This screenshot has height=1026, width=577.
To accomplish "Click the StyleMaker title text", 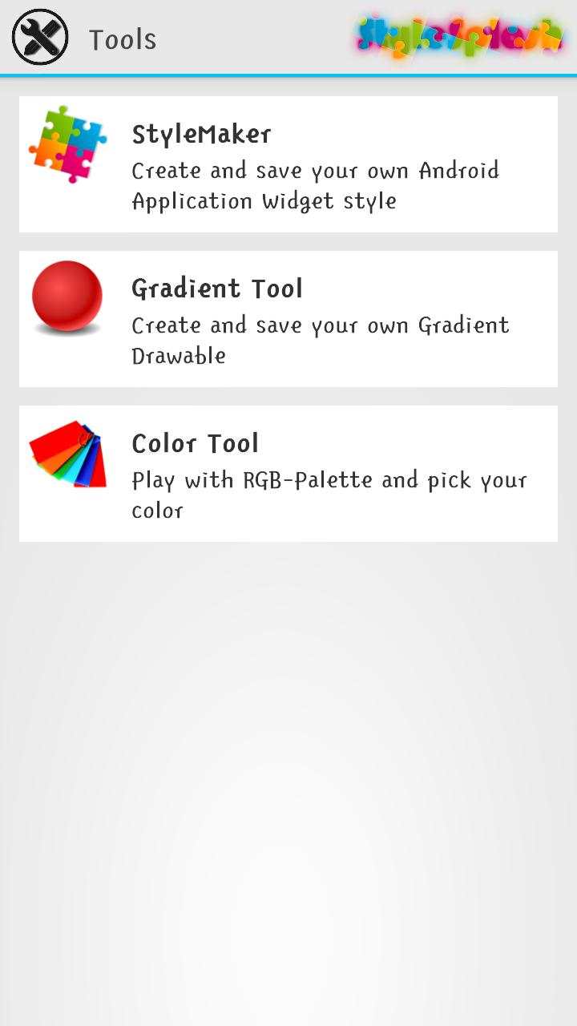I will tap(201, 134).
